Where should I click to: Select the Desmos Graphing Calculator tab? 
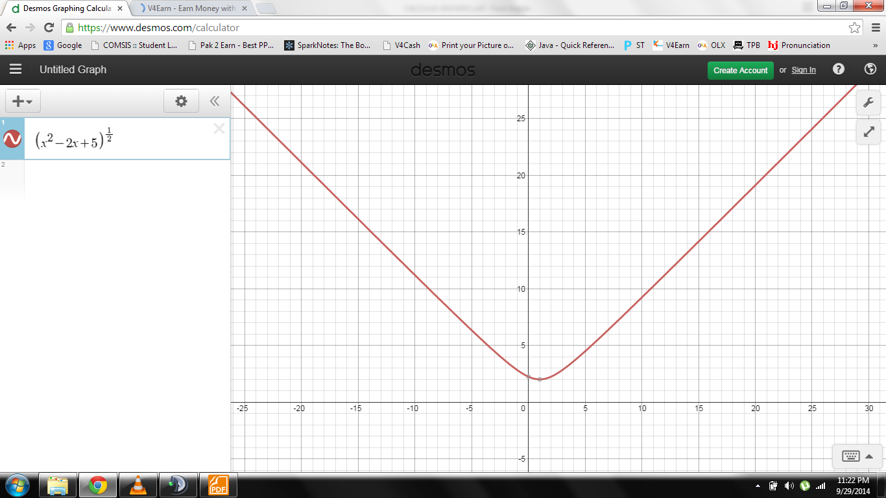point(67,8)
